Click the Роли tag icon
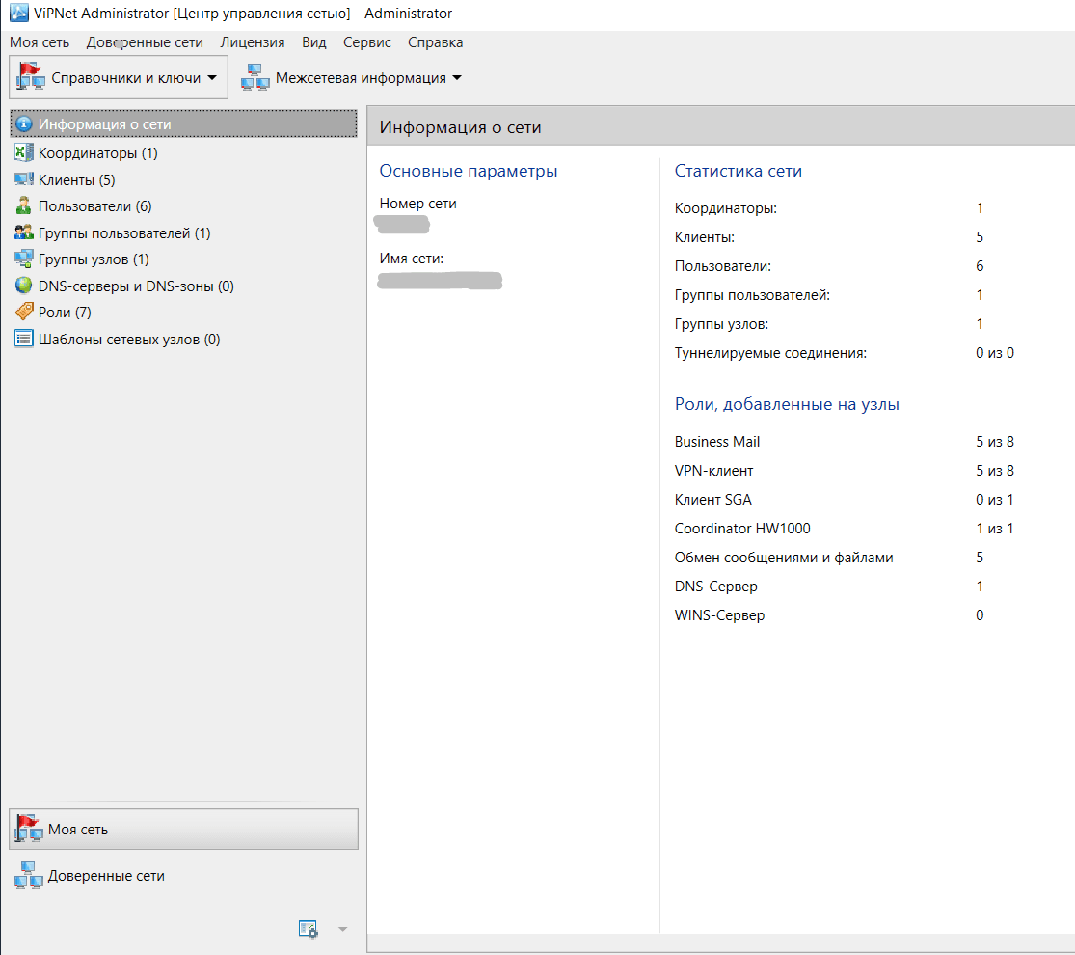This screenshot has width=1075, height=955. 24,312
